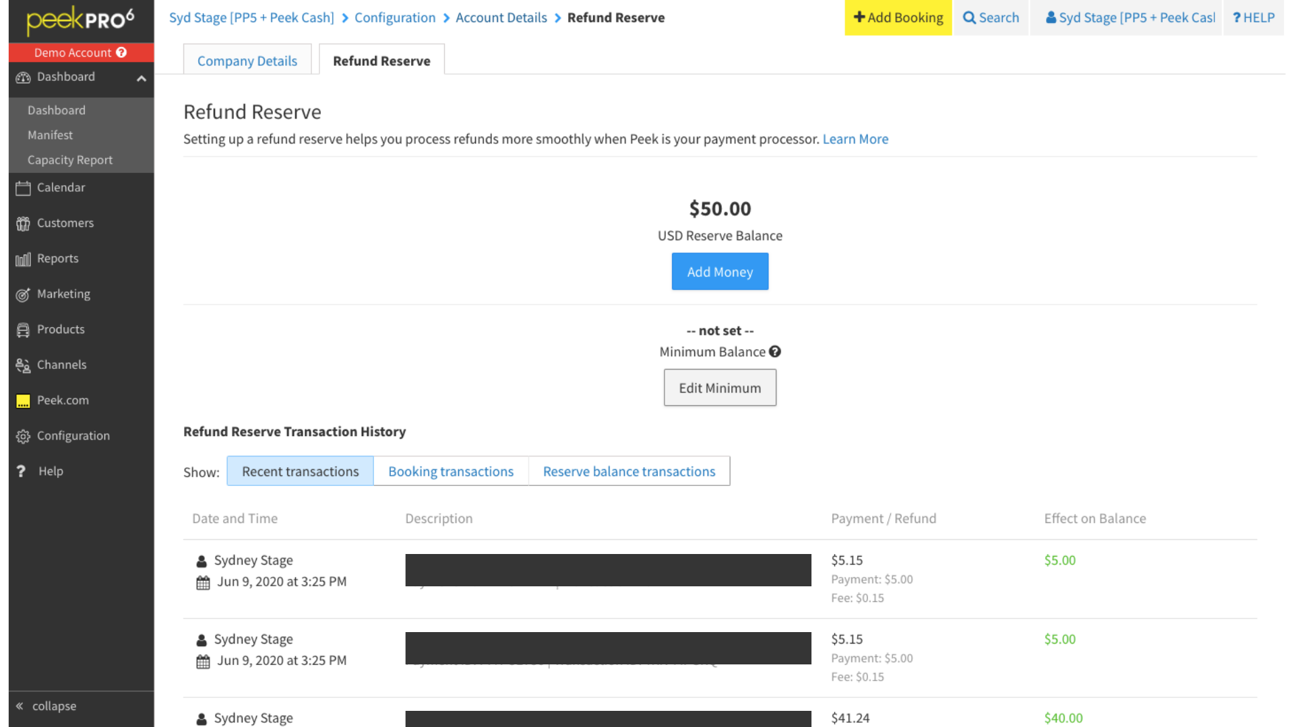Image resolution: width=1294 pixels, height=727 pixels.
Task: Click the Channels icon in sidebar
Action: pos(23,366)
